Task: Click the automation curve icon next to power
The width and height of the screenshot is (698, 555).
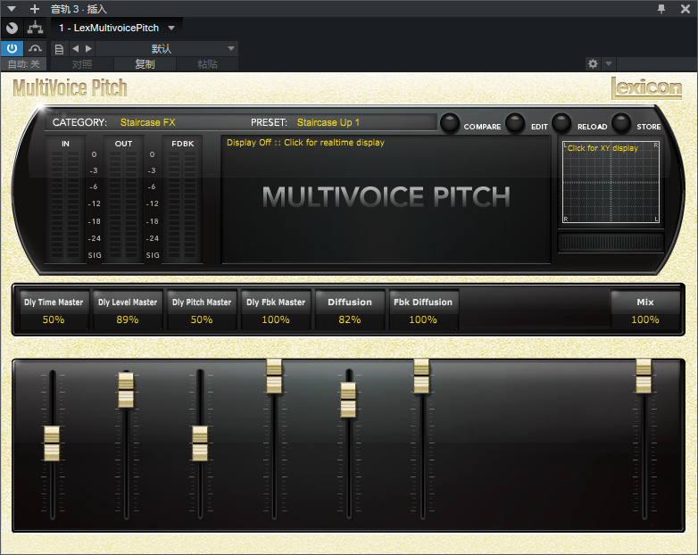Action: tap(35, 48)
